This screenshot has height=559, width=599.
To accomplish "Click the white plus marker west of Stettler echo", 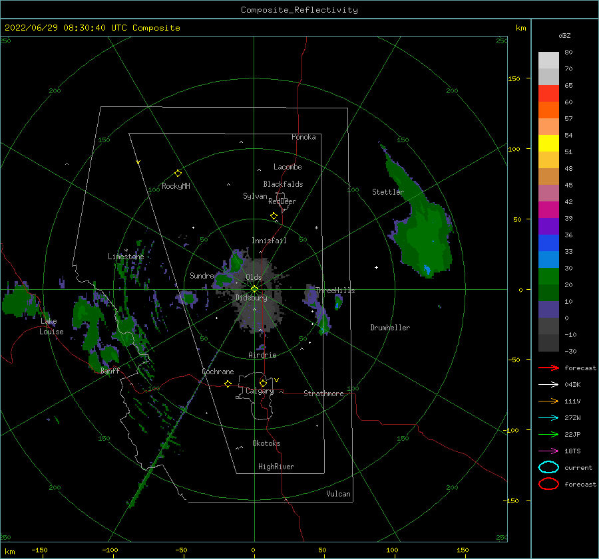I will coord(376,267).
